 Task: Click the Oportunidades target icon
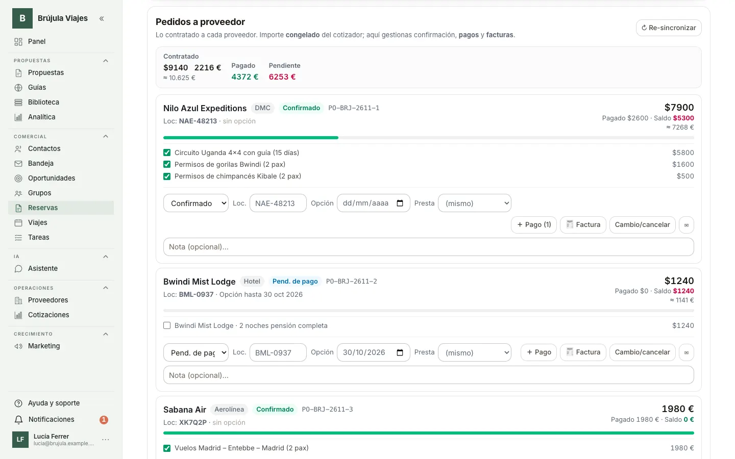(18, 178)
